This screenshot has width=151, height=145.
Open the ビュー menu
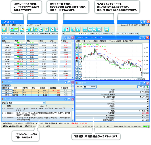coord(20,25)
